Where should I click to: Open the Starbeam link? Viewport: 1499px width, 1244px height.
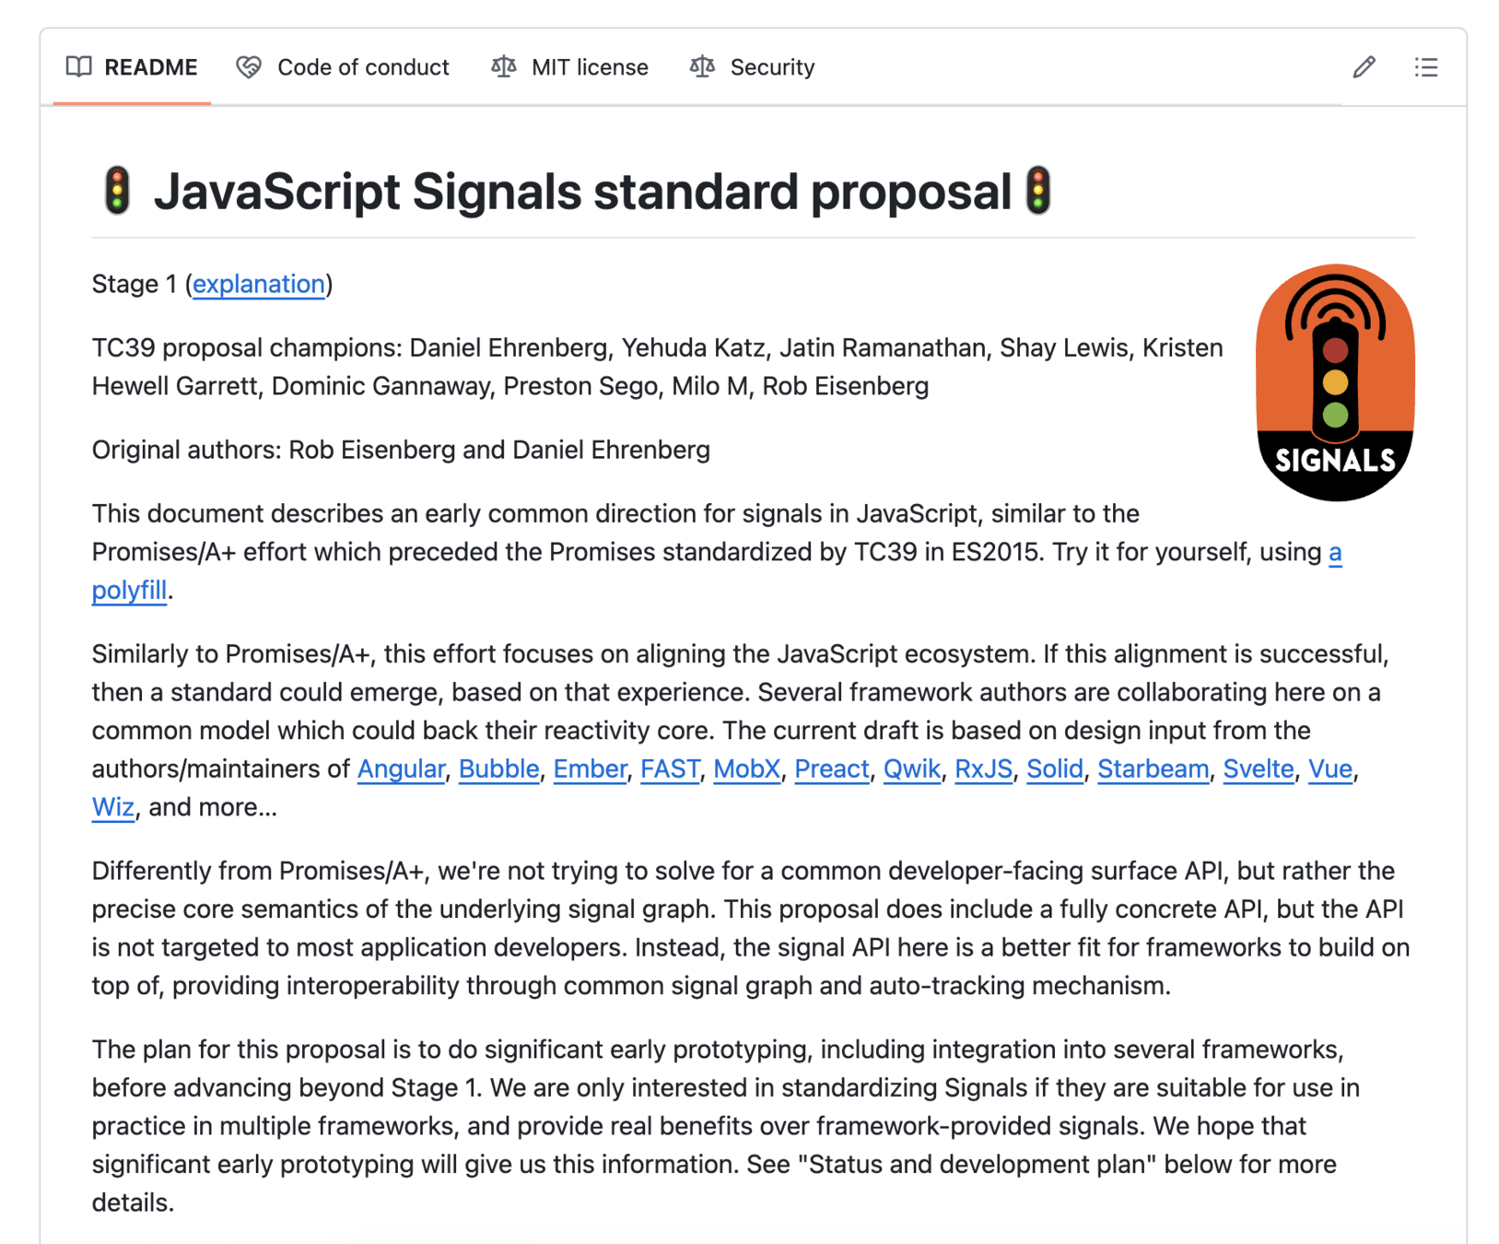(x=1153, y=769)
